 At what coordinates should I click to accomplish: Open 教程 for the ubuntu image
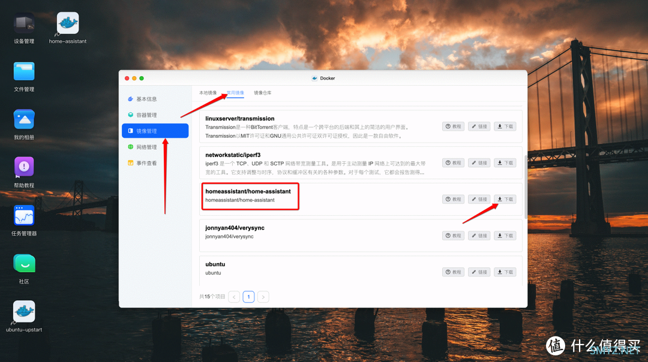pos(454,272)
